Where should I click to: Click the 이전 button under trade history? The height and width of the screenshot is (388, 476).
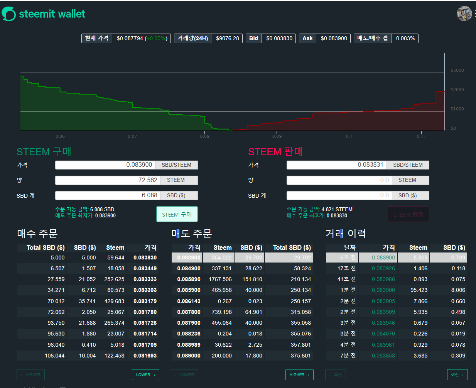457,374
